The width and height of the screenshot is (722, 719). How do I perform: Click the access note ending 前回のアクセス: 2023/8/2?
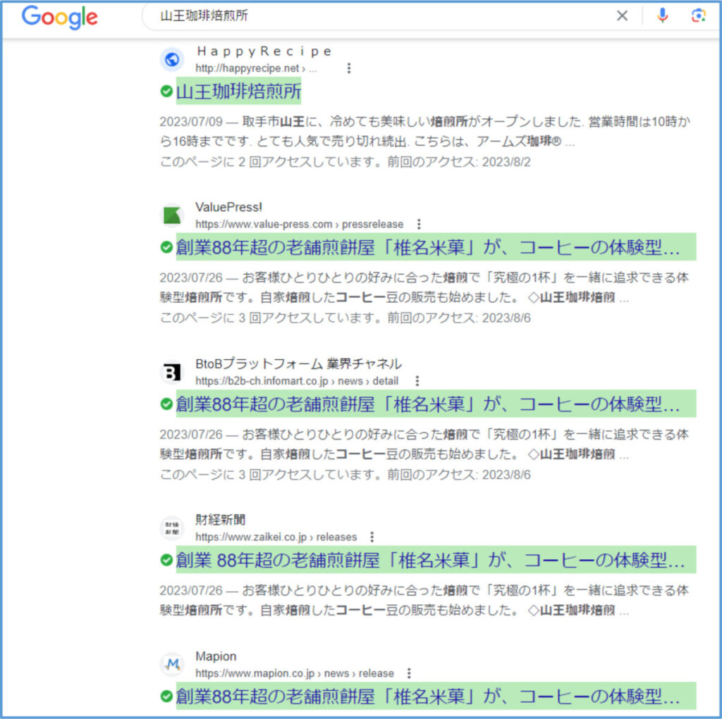pos(345,162)
